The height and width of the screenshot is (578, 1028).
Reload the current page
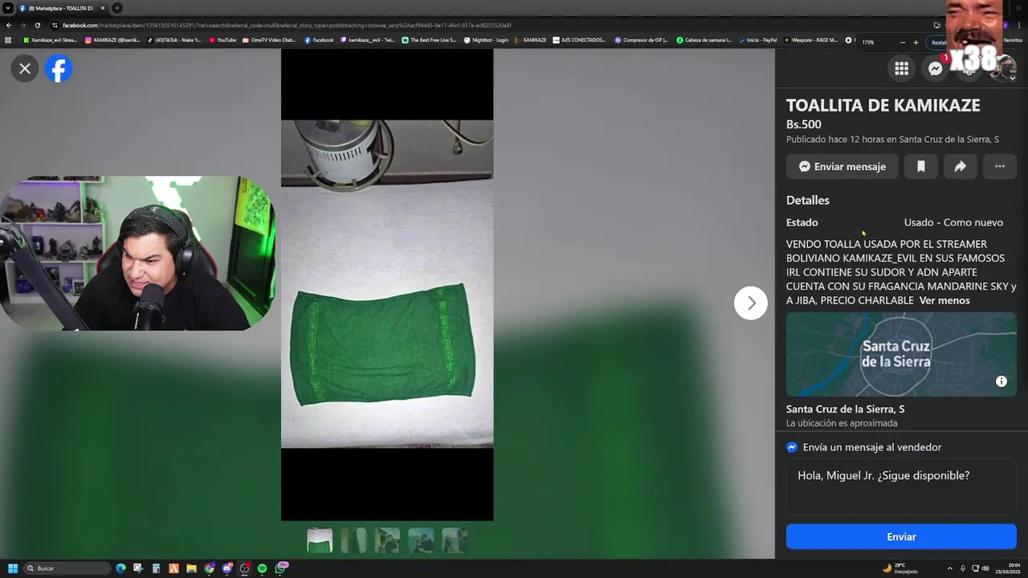pyautogui.click(x=38, y=25)
